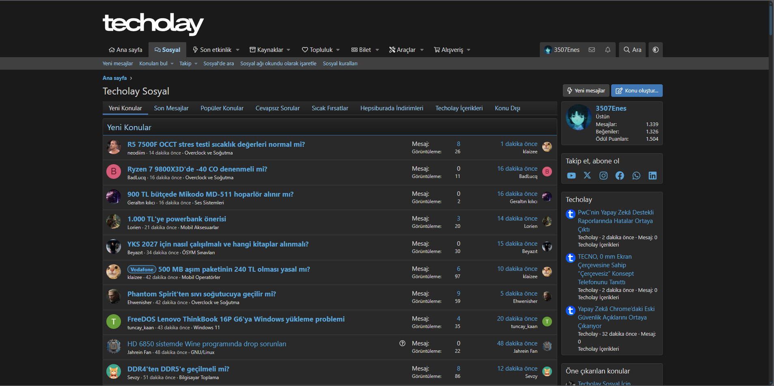Open Geraltın kılıcı avatar beside Mikodo thread title

[x=114, y=197]
